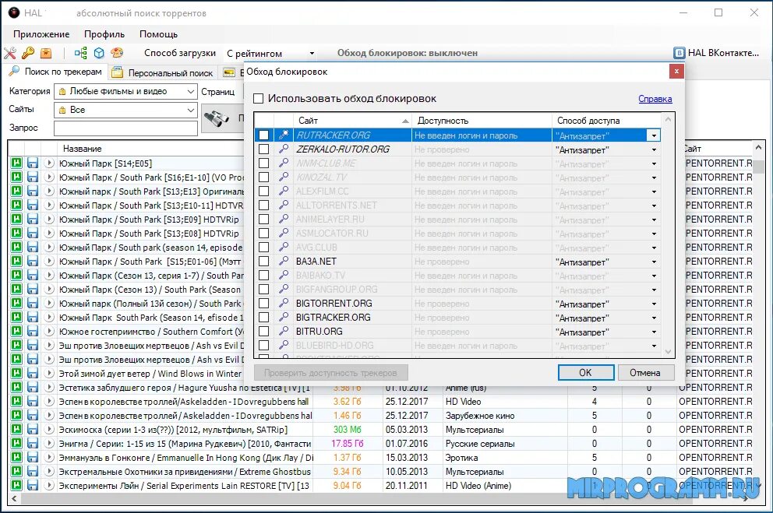
Task: Open Способ загрузки dropdown 'С рейтингом'
Action: 270,53
